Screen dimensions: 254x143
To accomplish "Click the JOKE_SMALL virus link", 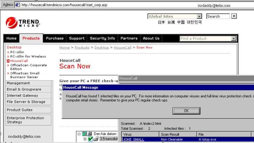I will pos(134,140).
